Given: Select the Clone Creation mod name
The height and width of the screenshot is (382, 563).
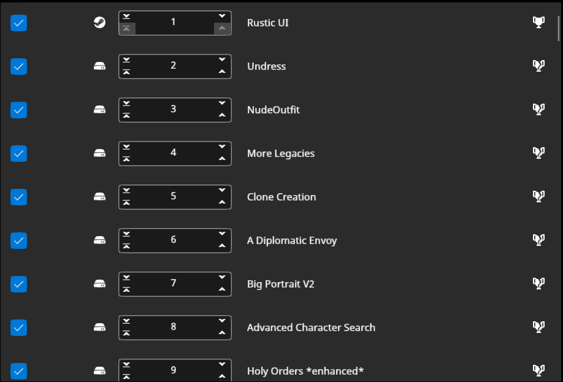Looking at the screenshot, I should [x=281, y=197].
